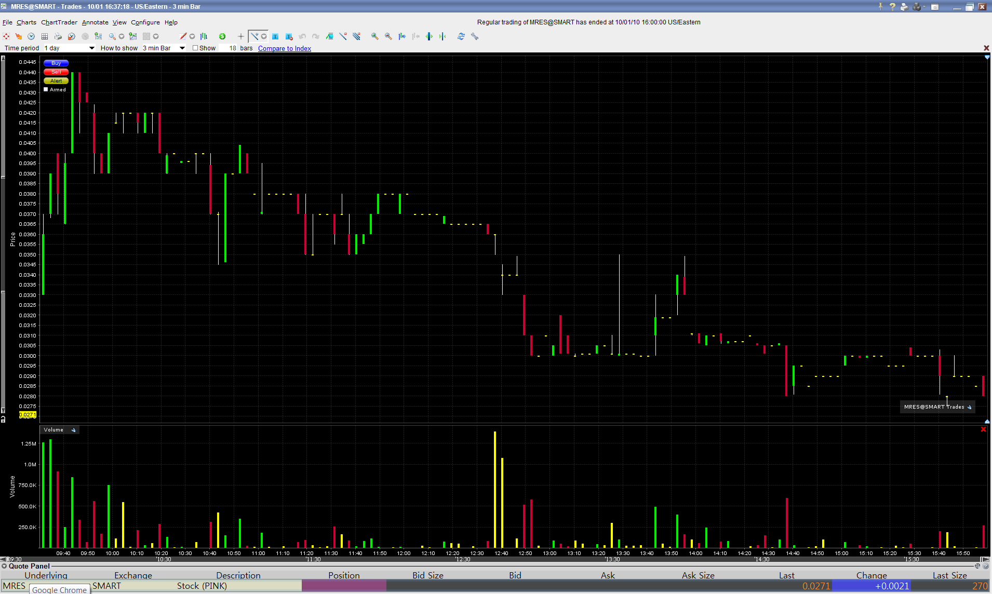Click the zoom in magnifier icon

pyautogui.click(x=374, y=36)
